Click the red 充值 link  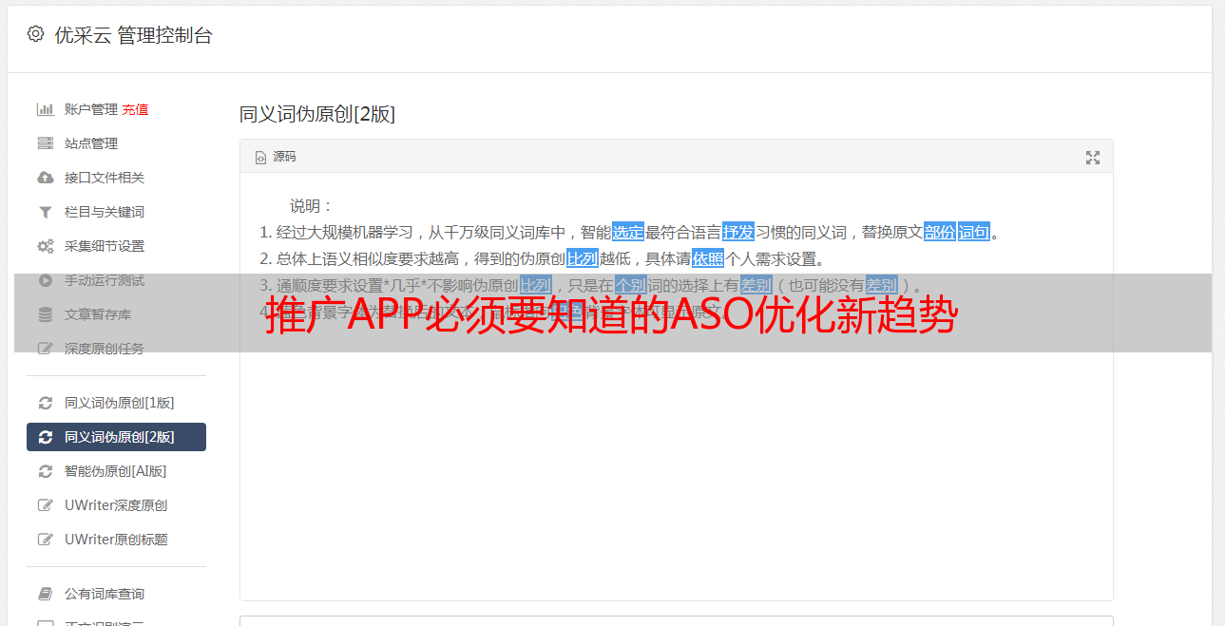[135, 109]
